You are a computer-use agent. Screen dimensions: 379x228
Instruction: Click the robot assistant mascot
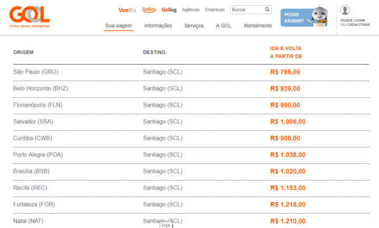click(x=319, y=16)
